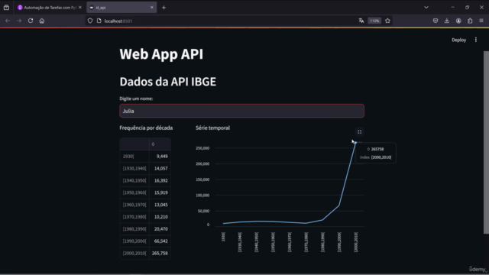The height and width of the screenshot is (275, 489).
Task: Click the row label [2000,2010[ in table
Action: click(x=134, y=253)
